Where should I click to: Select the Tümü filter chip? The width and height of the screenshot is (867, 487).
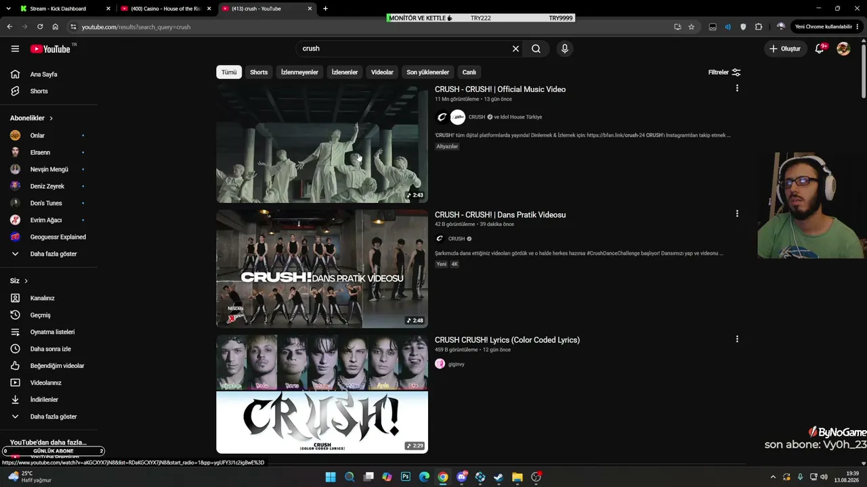pos(229,72)
